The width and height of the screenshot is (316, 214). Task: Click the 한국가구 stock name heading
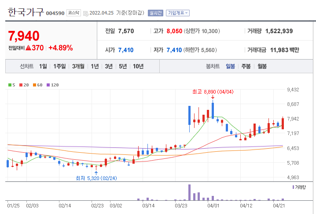click(x=26, y=12)
